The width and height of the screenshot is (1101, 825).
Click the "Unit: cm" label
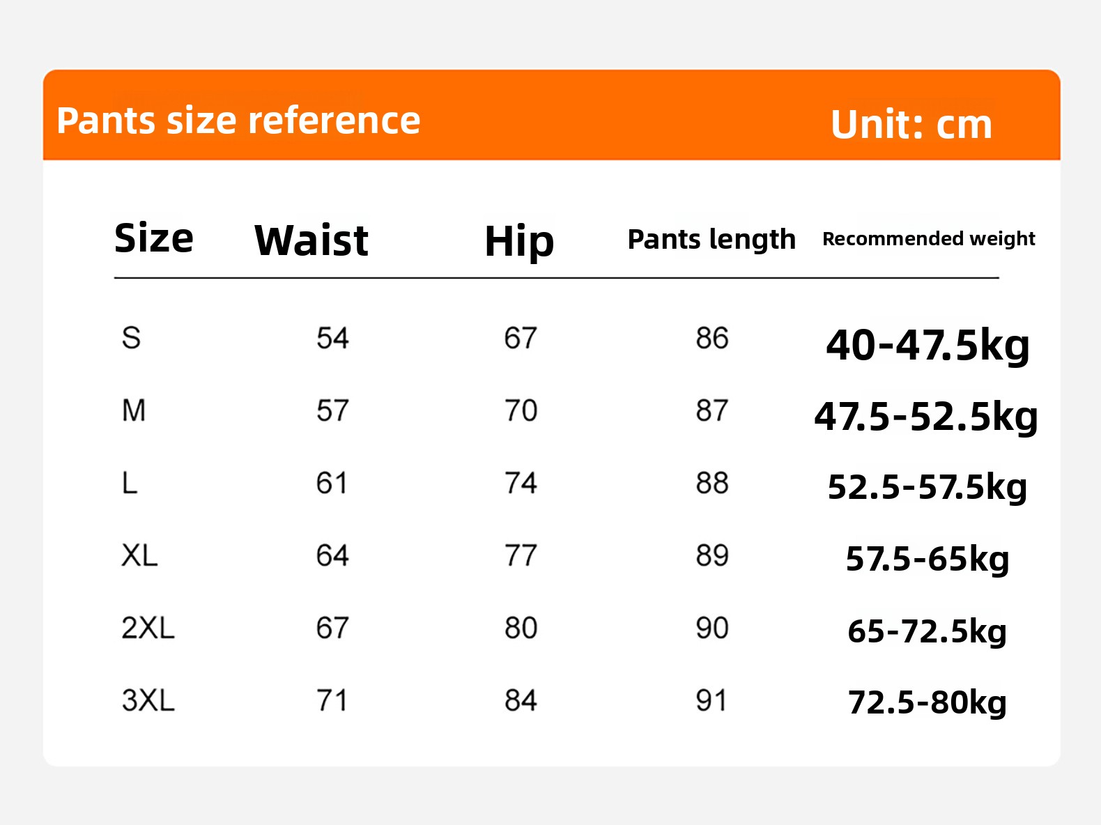[x=911, y=125]
